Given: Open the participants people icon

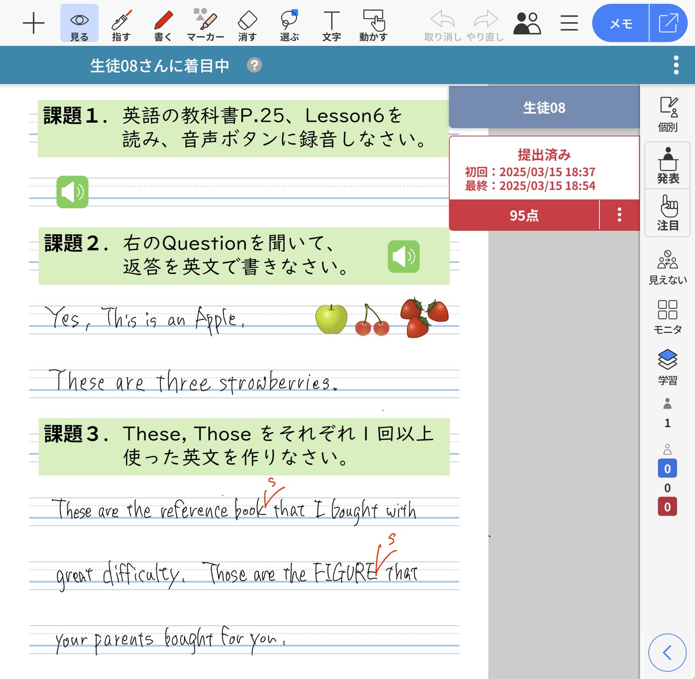Looking at the screenshot, I should [527, 23].
